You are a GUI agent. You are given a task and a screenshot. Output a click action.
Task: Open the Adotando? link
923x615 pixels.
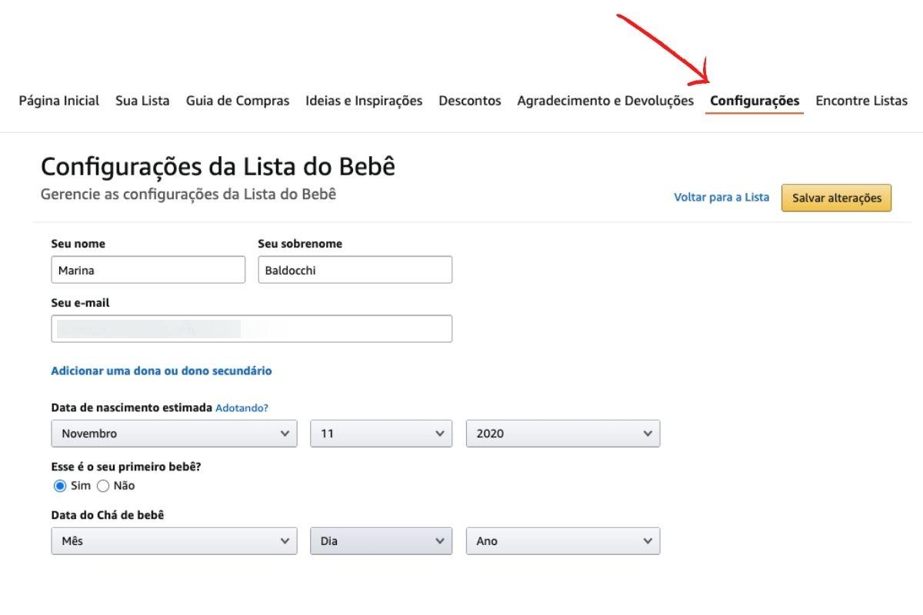pos(242,407)
